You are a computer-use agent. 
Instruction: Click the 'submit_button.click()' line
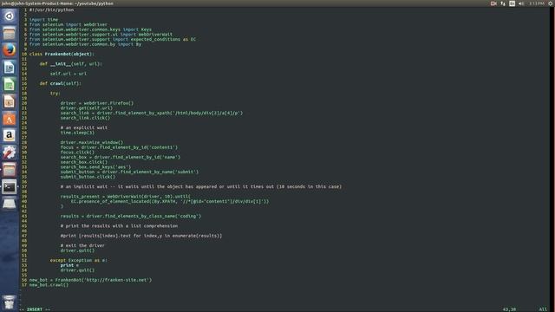point(88,177)
